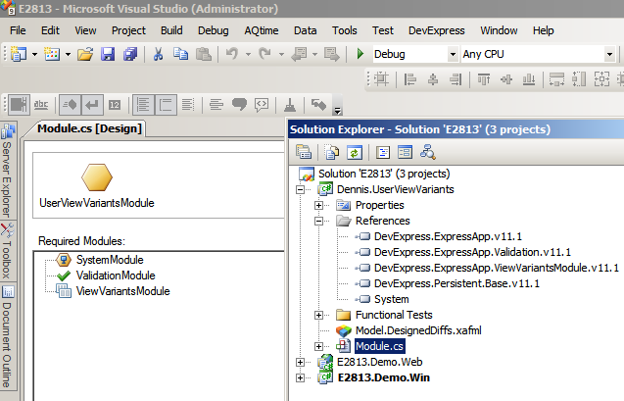Screen dimensions: 624x401
Task: Collapse the References folder node
Action: [318, 221]
